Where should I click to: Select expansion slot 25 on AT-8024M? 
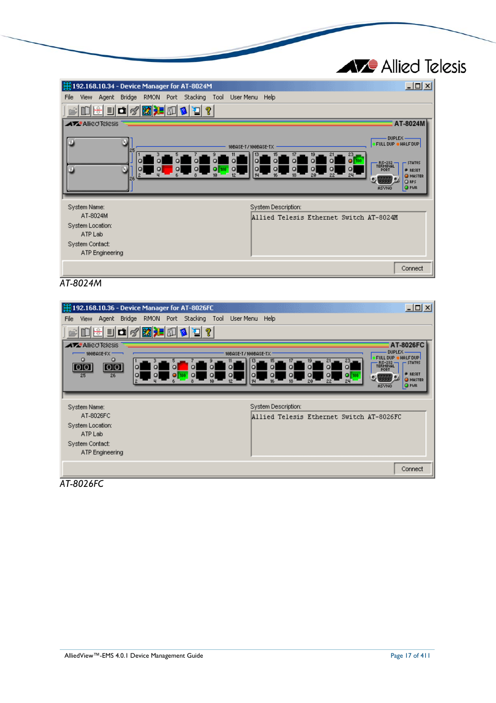(98, 150)
